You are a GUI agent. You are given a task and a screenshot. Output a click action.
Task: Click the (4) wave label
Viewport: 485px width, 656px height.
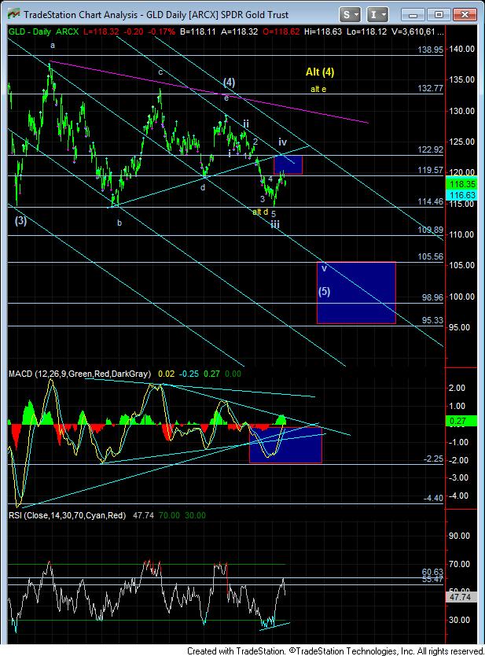(x=229, y=82)
